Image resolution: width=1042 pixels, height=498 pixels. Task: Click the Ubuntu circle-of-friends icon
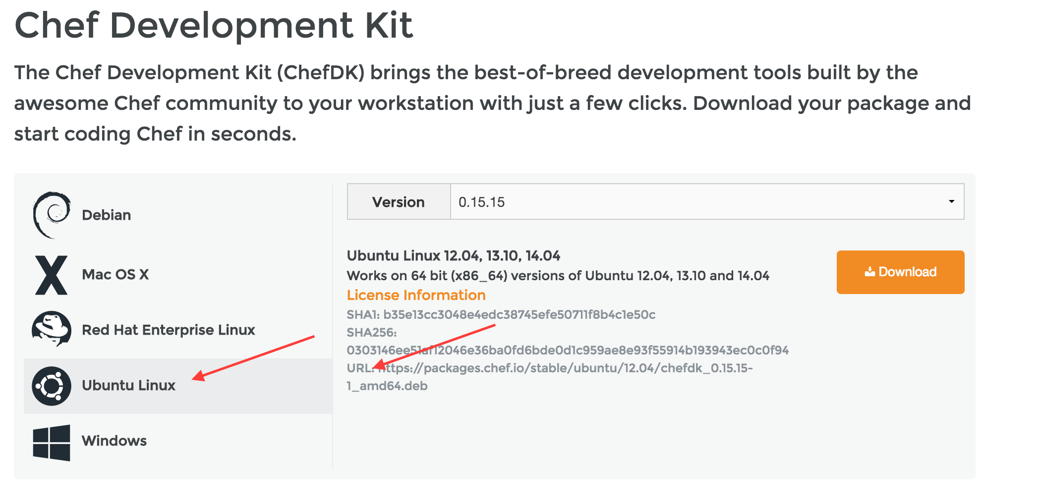pos(51,385)
